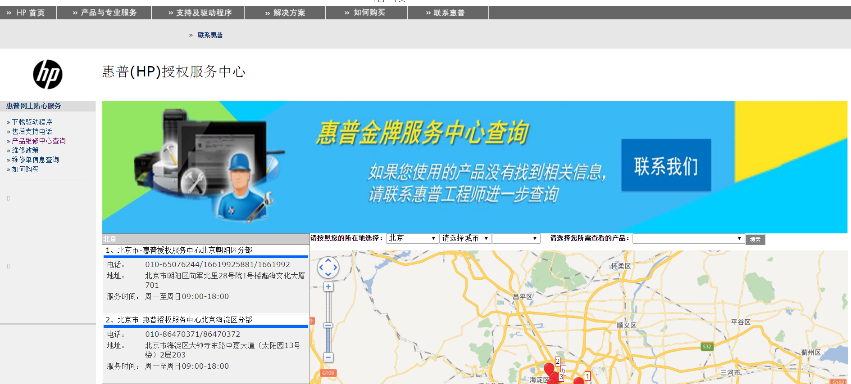Click the 北京 results list header
The height and width of the screenshot is (384, 851).
point(206,239)
